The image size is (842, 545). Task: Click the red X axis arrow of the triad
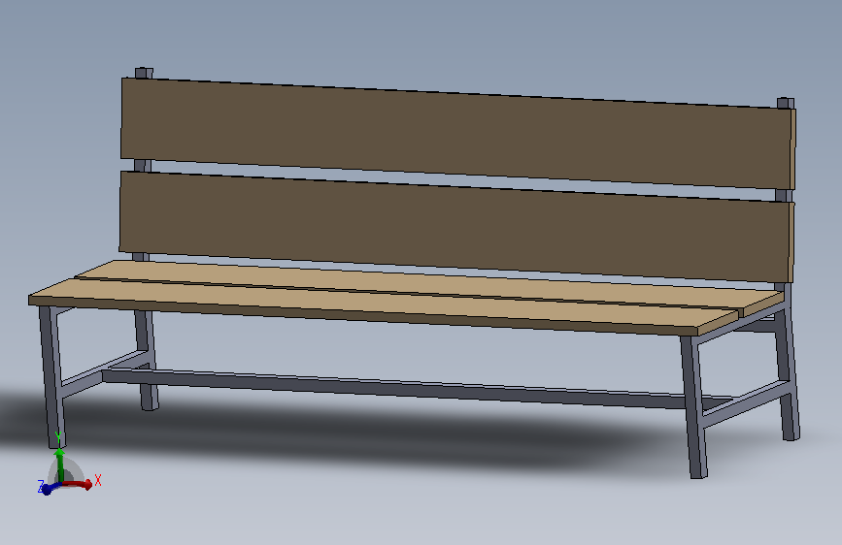[x=78, y=484]
